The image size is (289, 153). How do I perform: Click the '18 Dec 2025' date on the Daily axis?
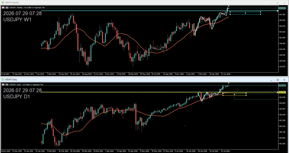click(x=6, y=151)
